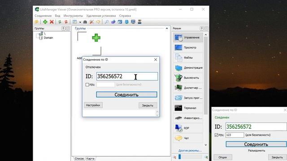Select Управление mode

(188, 38)
